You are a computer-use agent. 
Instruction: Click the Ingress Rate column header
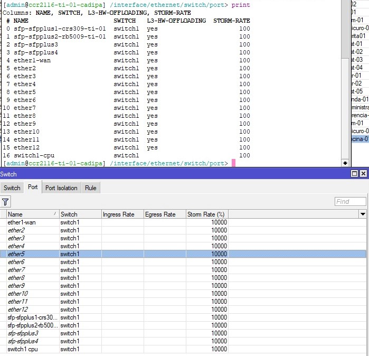click(122, 214)
